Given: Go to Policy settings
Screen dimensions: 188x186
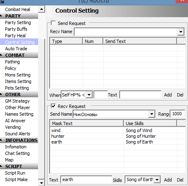Looking at the screenshot, I should (11, 68).
